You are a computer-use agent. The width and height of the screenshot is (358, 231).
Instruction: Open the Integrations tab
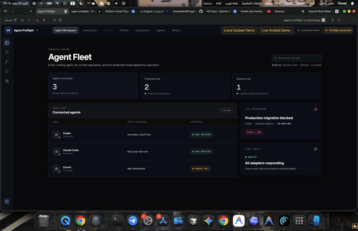143,30
